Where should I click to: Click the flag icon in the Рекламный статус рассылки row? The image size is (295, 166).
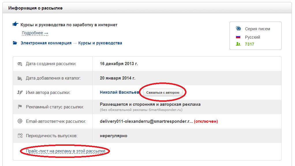[x=20, y=107]
